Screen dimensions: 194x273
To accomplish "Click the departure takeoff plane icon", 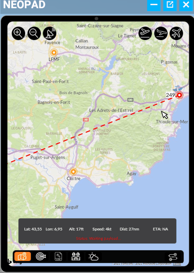I will coord(145,33).
